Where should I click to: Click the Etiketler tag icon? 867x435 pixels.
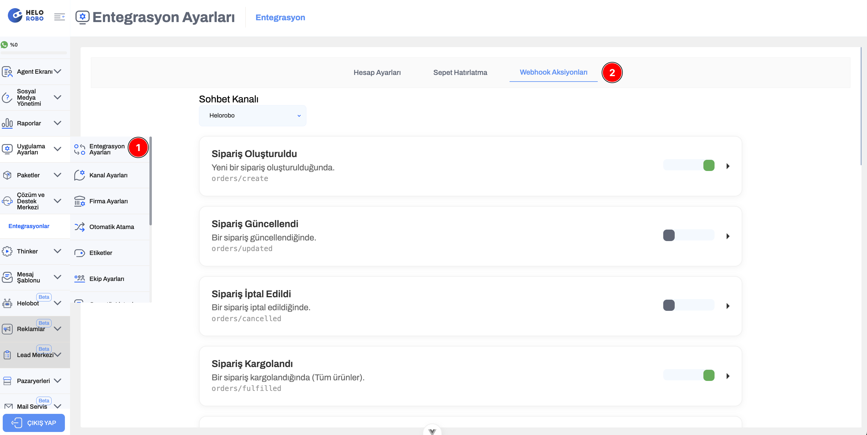tap(80, 253)
